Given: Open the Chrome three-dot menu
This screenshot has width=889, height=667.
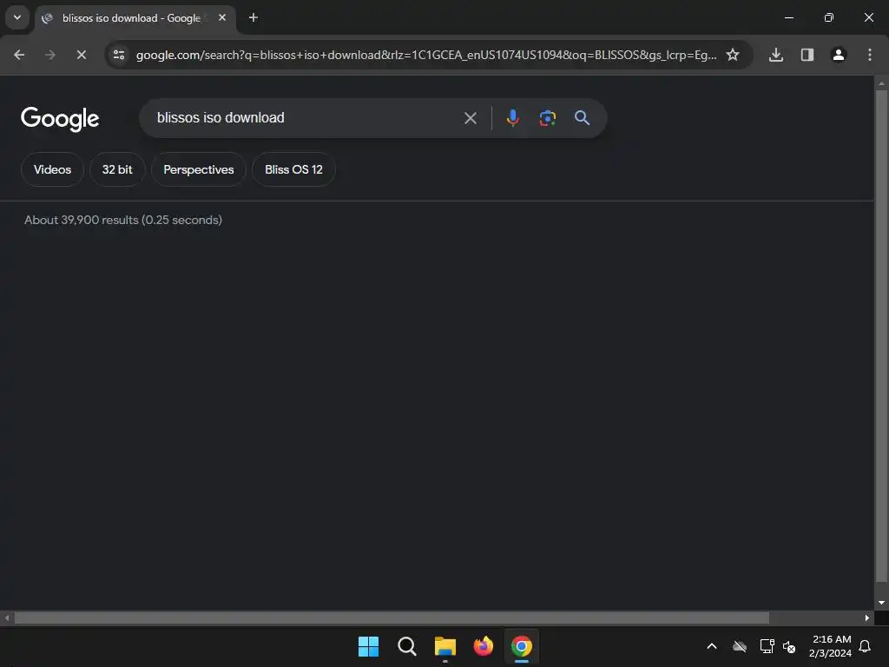Looking at the screenshot, I should click(870, 55).
